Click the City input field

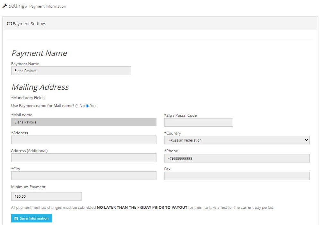coord(84,176)
